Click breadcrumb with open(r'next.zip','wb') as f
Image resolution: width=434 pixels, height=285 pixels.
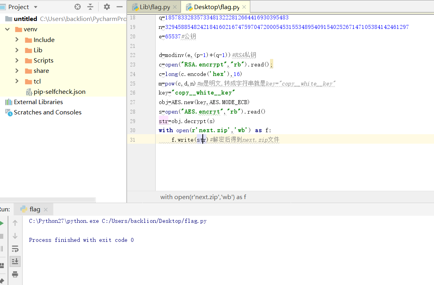(203, 197)
